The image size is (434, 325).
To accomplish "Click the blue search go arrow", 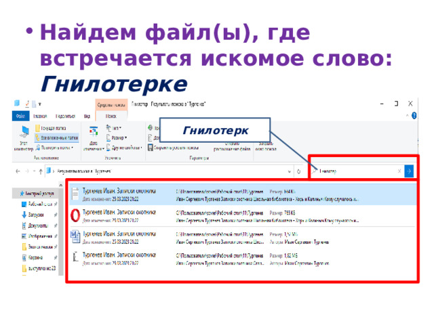I will coord(409,171).
